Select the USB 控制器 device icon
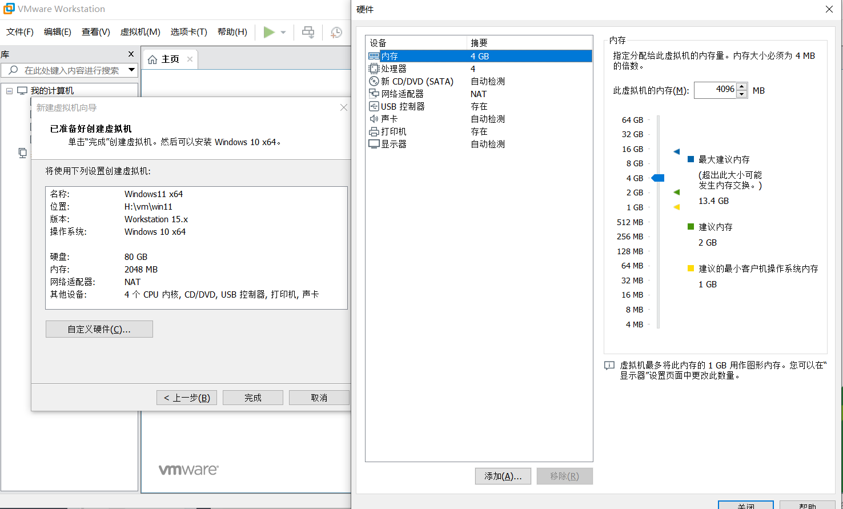Image resolution: width=843 pixels, height=509 pixels. point(374,106)
